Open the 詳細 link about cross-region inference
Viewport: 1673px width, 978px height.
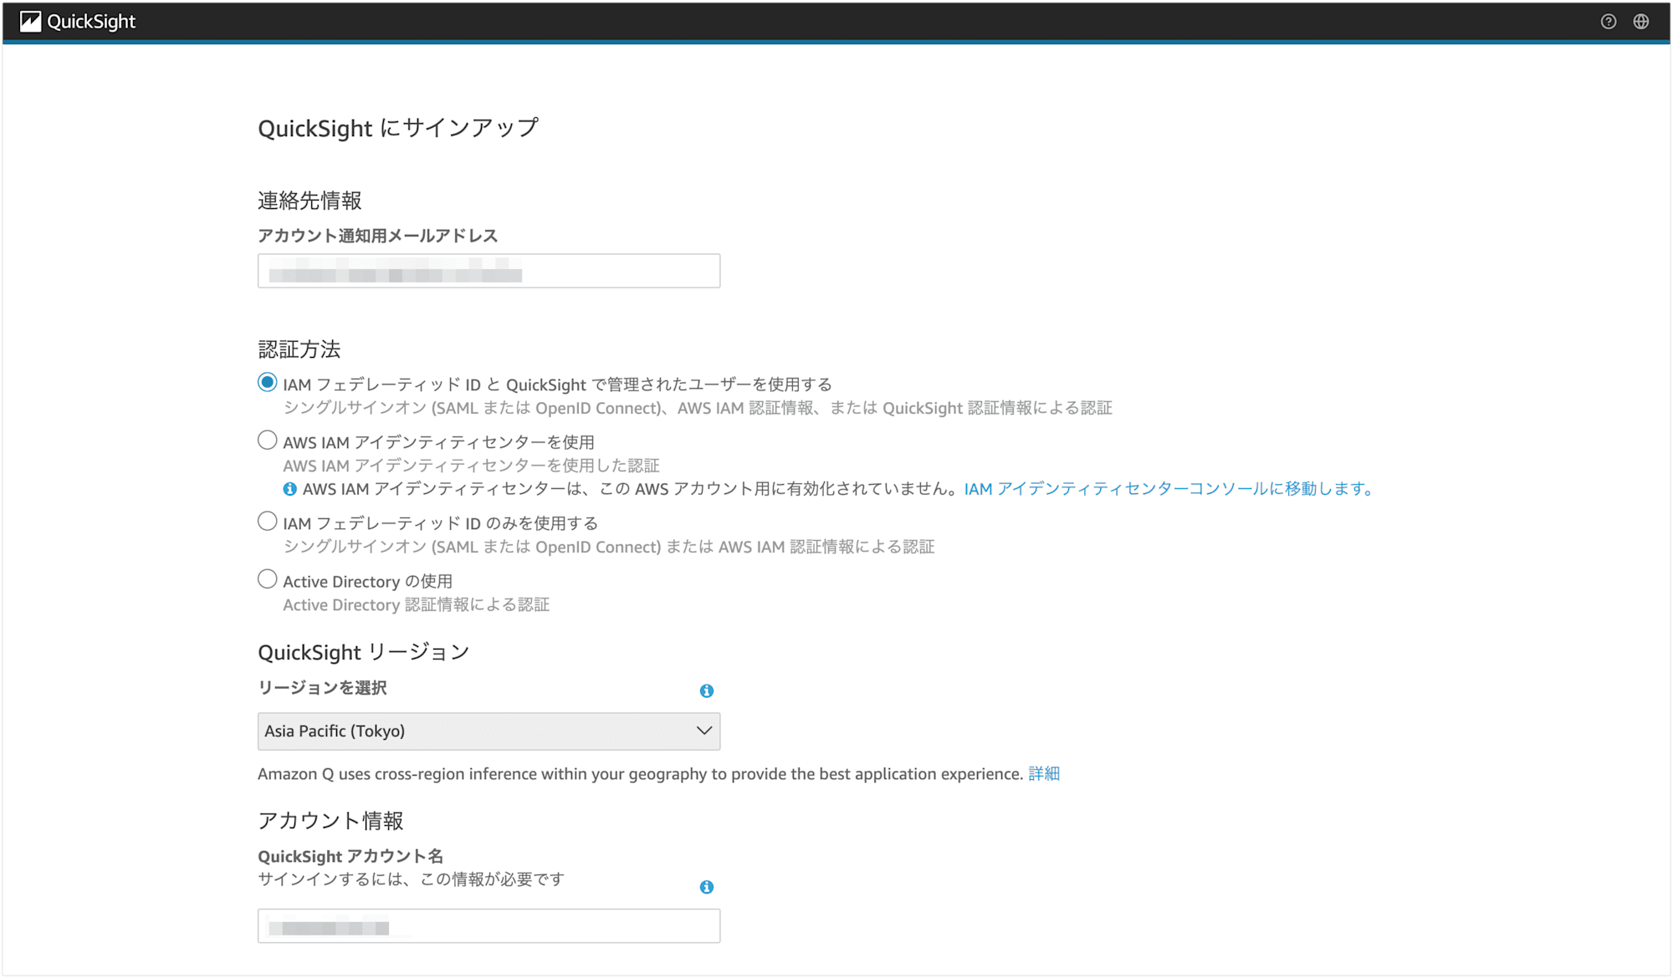[x=1044, y=774]
